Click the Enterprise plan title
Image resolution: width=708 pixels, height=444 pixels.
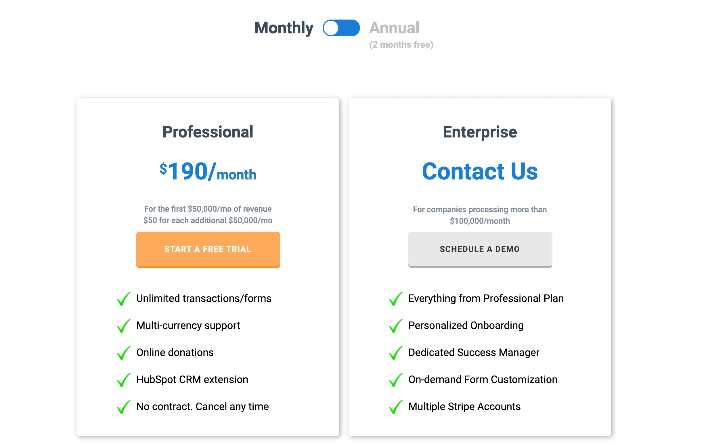[480, 132]
